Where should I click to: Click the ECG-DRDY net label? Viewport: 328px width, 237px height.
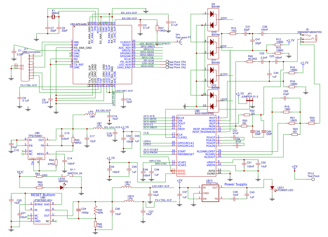click(150, 127)
